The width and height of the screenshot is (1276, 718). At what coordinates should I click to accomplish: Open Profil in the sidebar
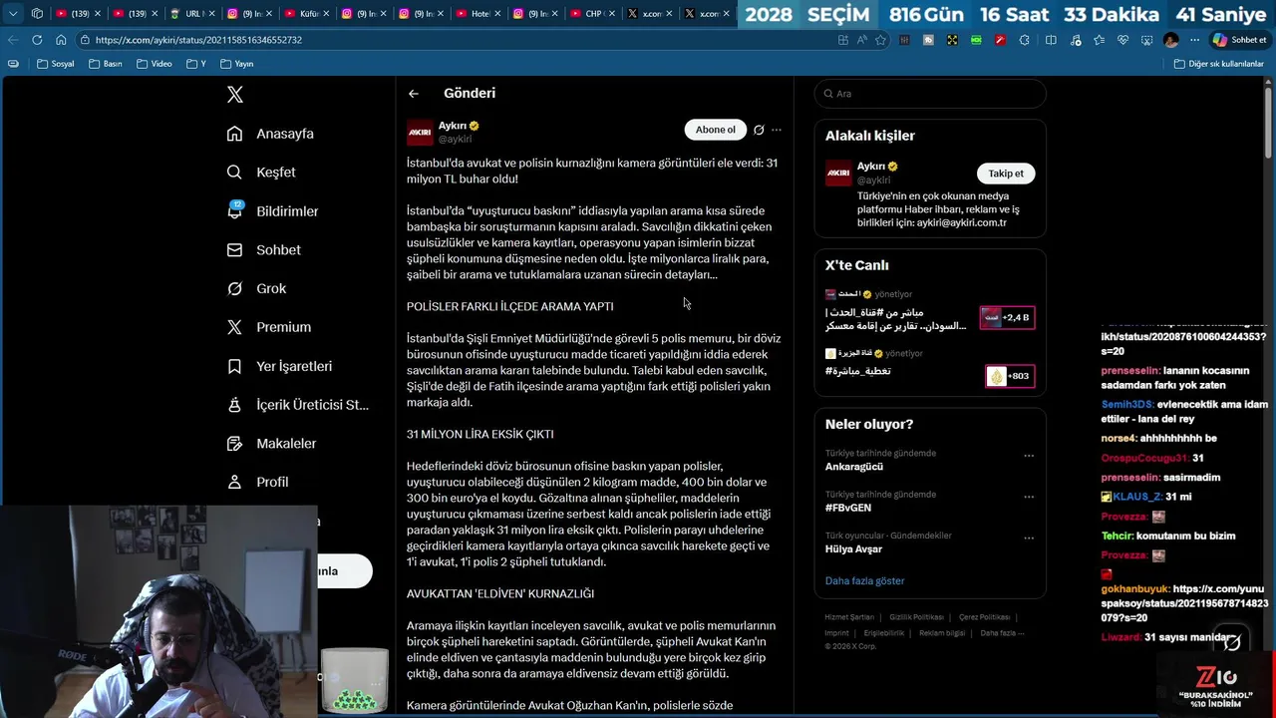(257, 482)
